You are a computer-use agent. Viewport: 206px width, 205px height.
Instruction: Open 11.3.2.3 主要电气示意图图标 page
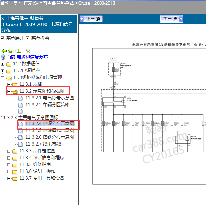pyautogui.click(x=29, y=118)
